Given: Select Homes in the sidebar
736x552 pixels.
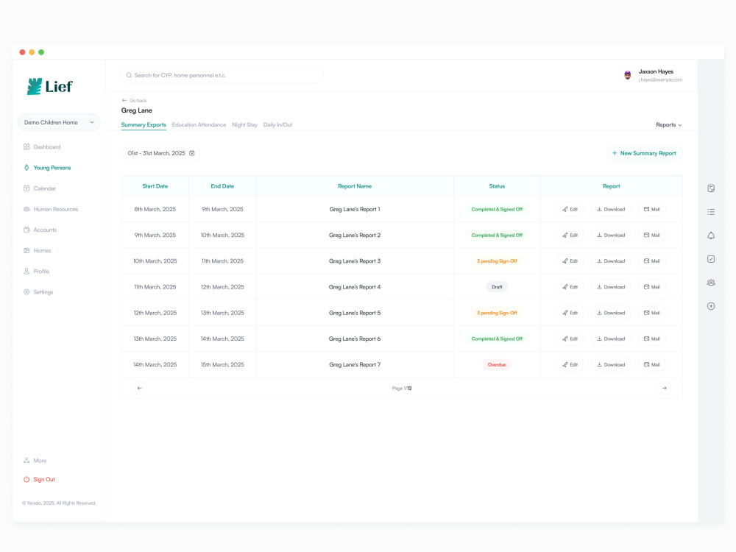Looking at the screenshot, I should (x=37, y=250).
